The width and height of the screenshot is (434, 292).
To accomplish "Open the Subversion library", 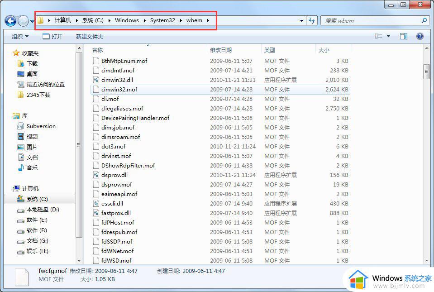I will [x=37, y=126].
